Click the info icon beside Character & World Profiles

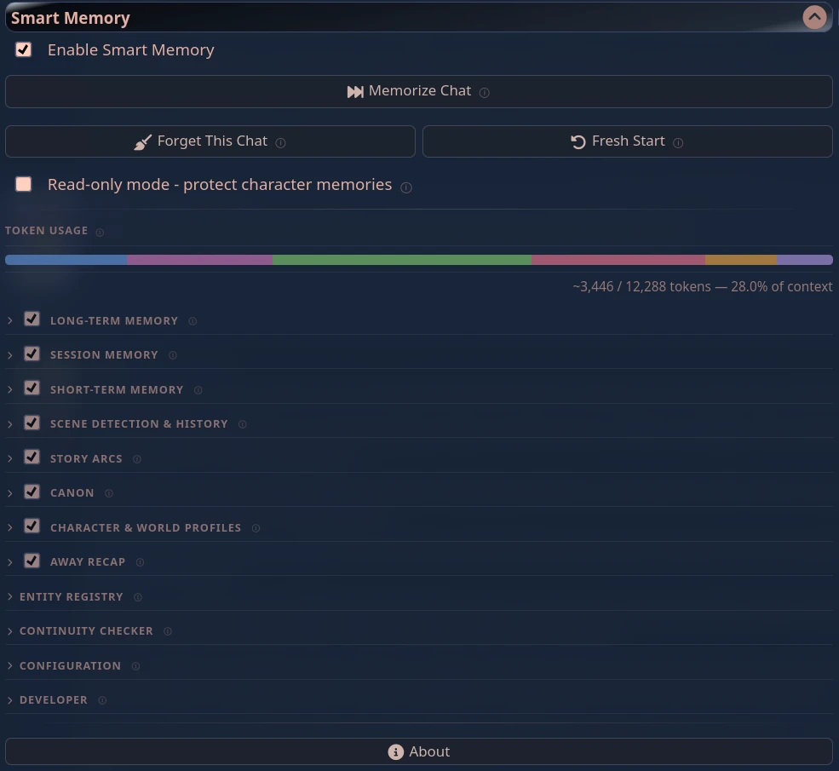coord(256,528)
